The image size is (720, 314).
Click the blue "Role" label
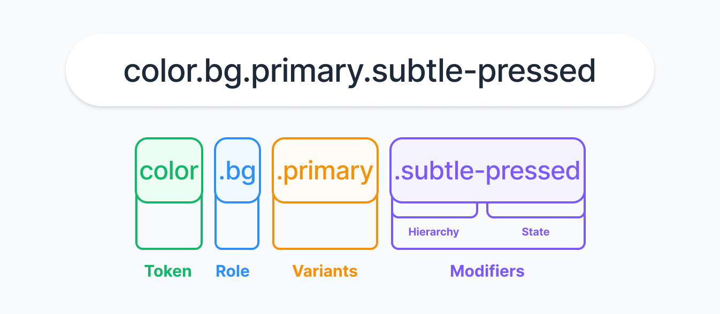(233, 271)
